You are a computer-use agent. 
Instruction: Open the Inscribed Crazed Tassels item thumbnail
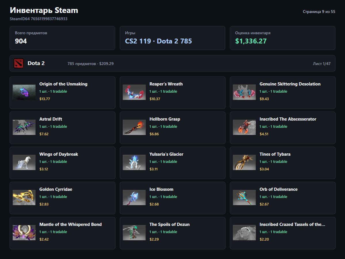click(244, 233)
